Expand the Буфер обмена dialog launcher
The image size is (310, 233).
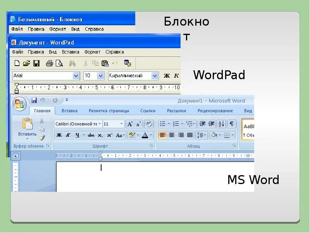click(48, 146)
